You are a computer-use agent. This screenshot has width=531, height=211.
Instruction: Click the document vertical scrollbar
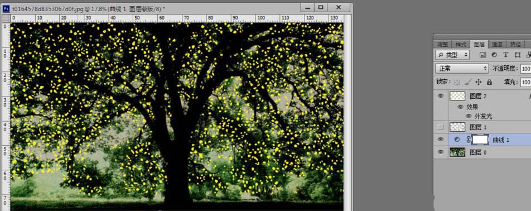(347, 113)
